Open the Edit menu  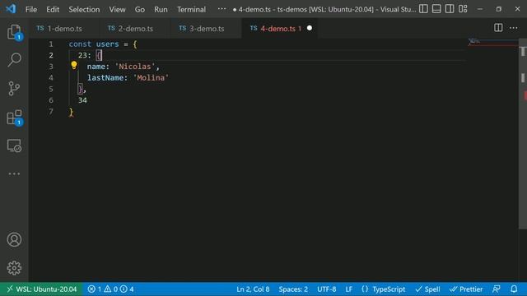point(53,9)
